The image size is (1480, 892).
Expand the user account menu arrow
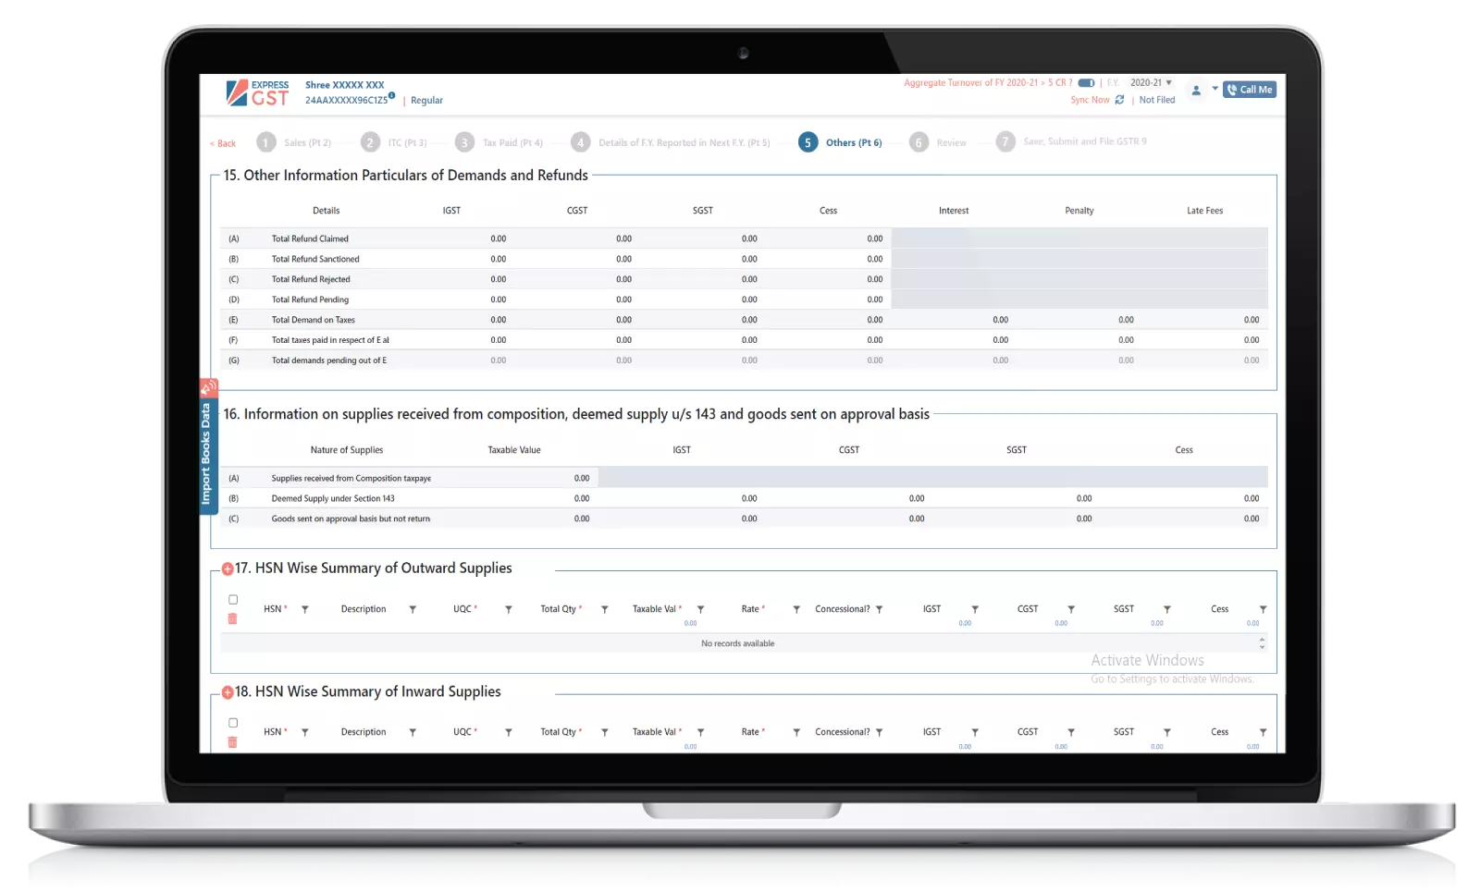pyautogui.click(x=1215, y=89)
